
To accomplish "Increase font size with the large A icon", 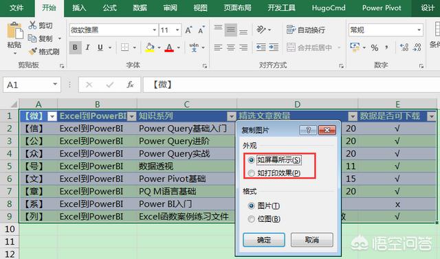I will (x=188, y=30).
